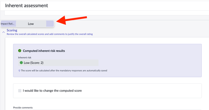Select the Low value in Impact Rating chip

[31, 24]
